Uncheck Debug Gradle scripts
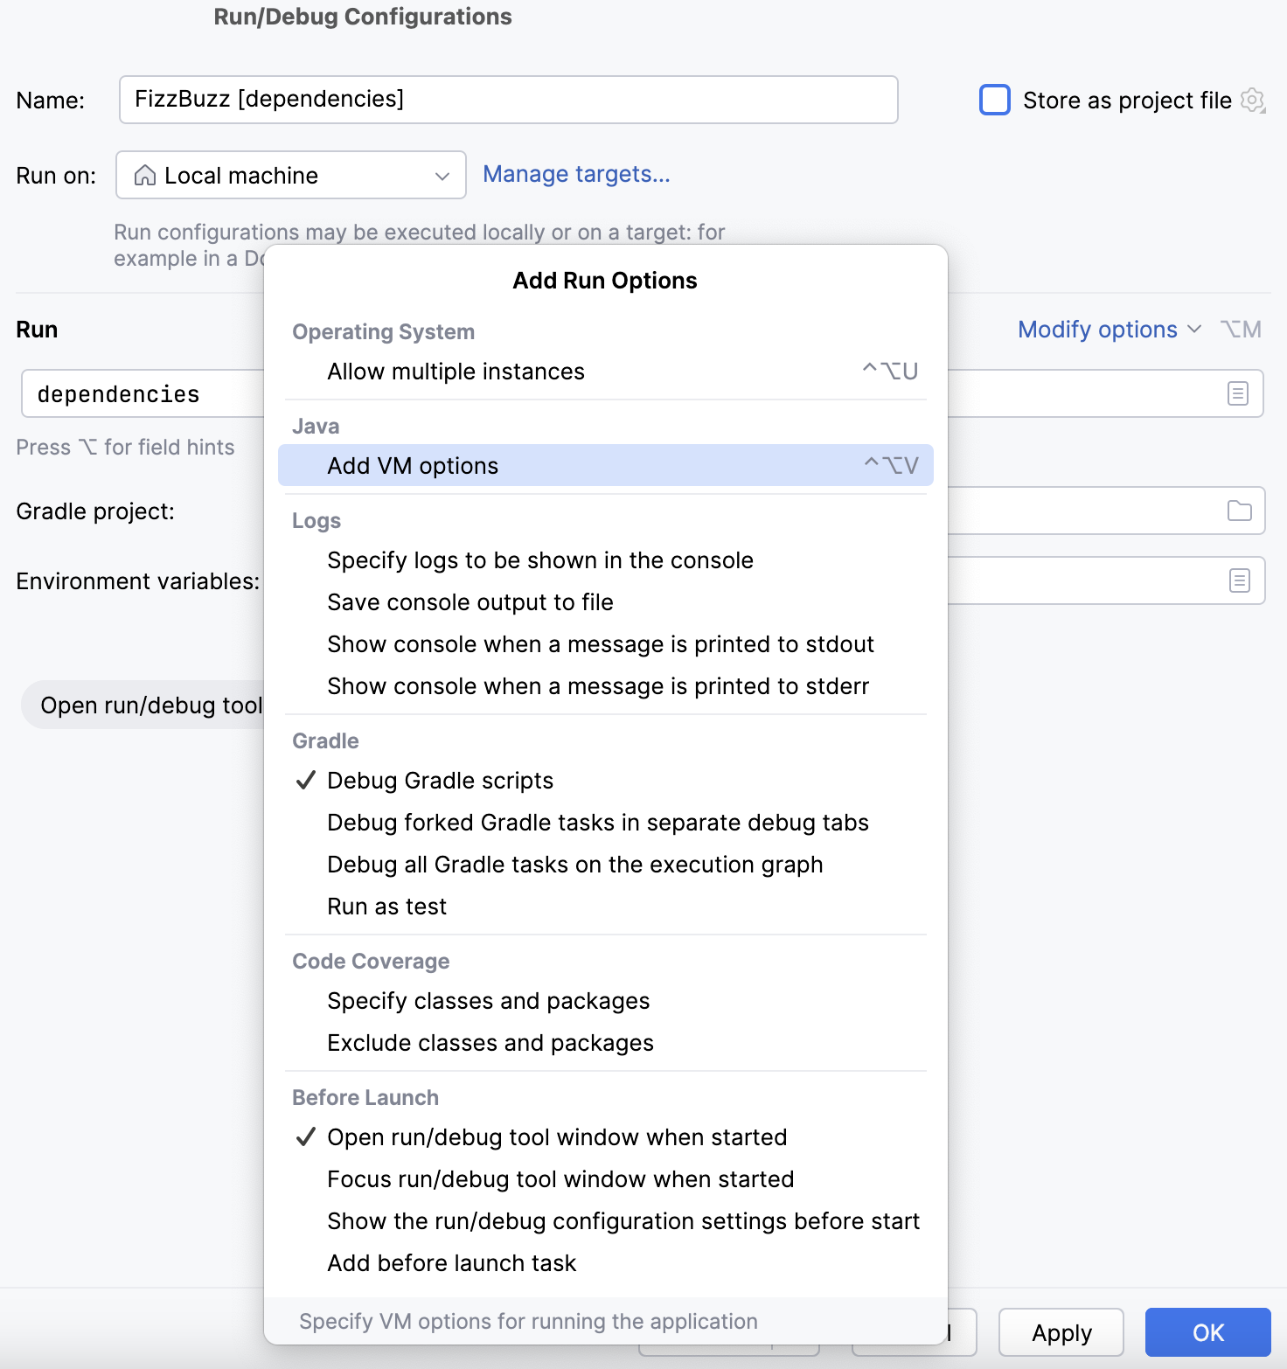The image size is (1287, 1369). (440, 780)
